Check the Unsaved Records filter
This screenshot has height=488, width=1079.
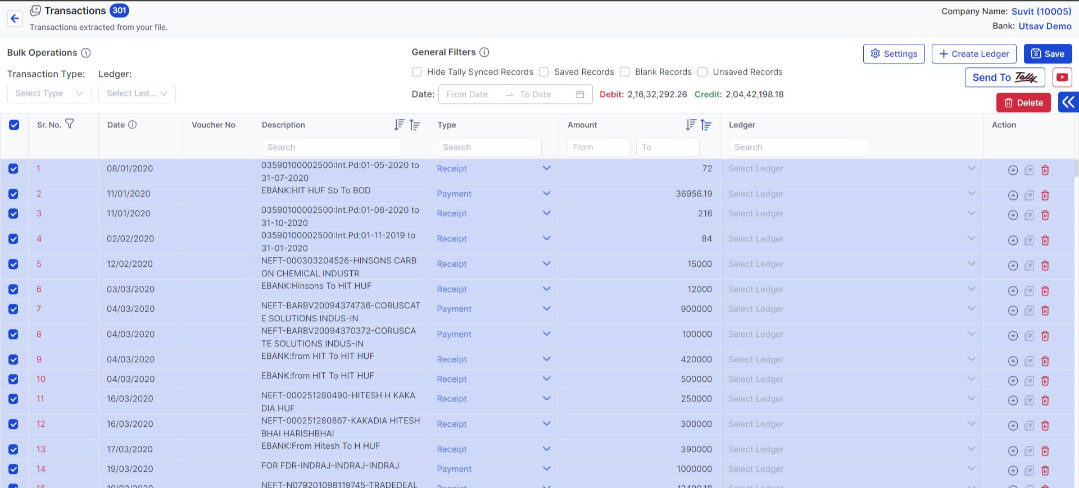(x=702, y=72)
